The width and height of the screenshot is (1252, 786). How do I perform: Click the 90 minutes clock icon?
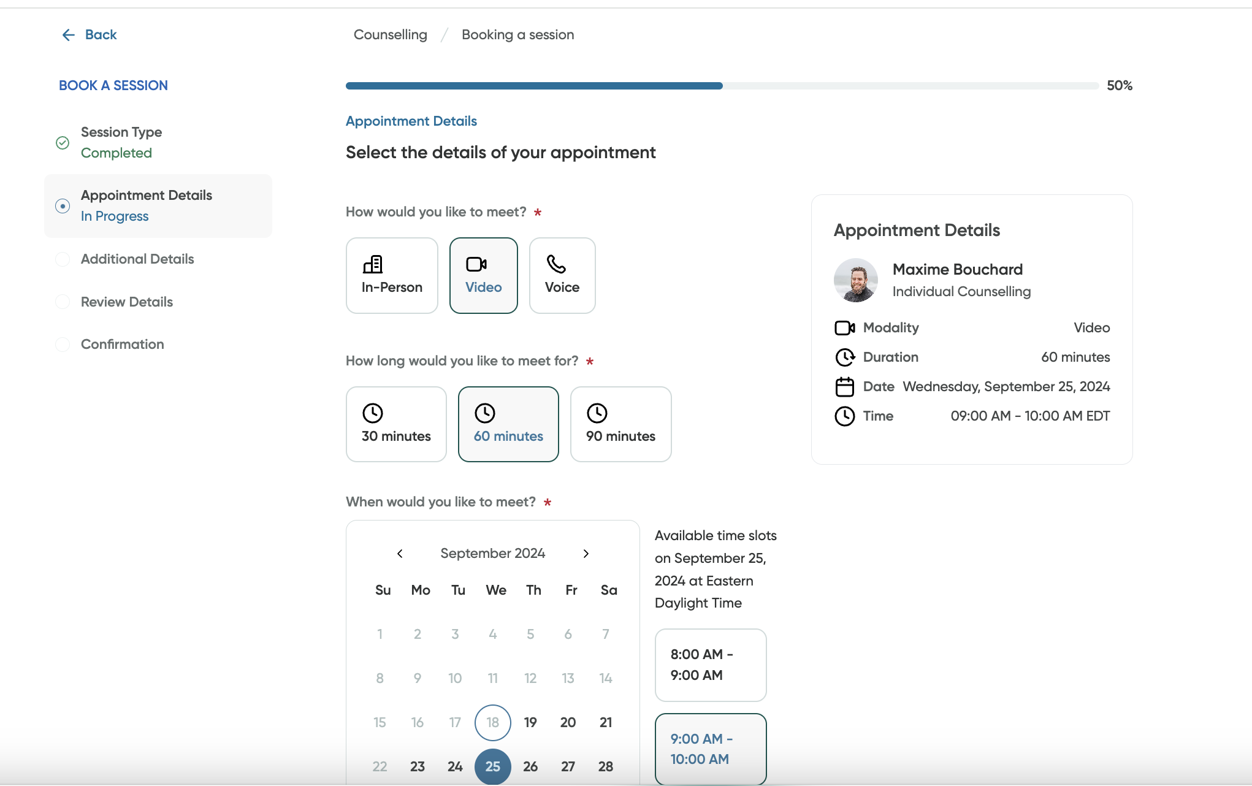597,413
